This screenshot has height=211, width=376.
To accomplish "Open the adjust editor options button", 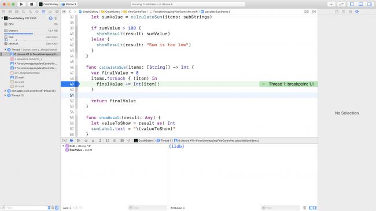I will point(306,12).
